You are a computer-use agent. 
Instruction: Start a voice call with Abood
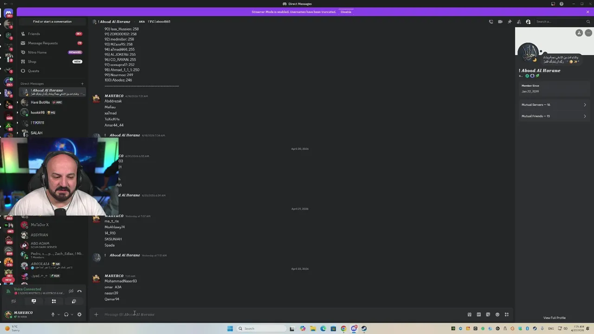pos(491,21)
